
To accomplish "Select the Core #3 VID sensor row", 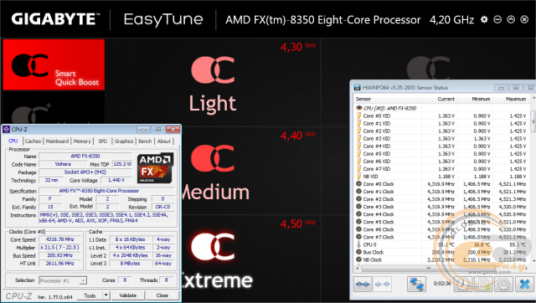I will pos(441,138).
